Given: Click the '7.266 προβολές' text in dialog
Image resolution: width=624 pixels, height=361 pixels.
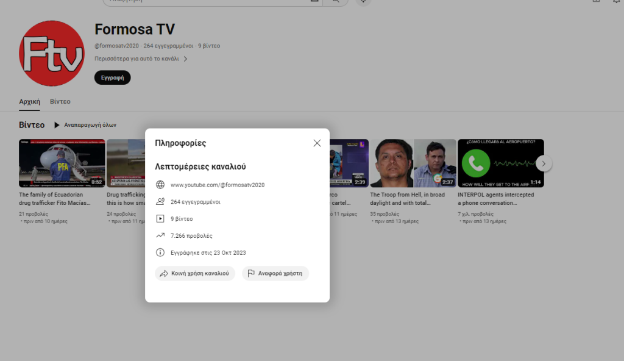Looking at the screenshot, I should pos(191,236).
